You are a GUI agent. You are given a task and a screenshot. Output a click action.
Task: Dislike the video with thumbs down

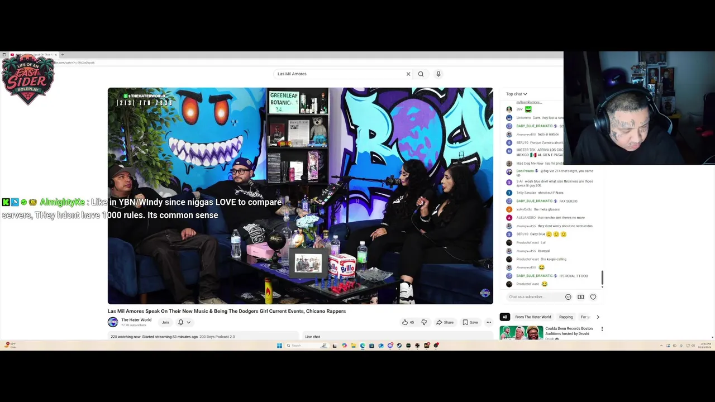point(424,322)
